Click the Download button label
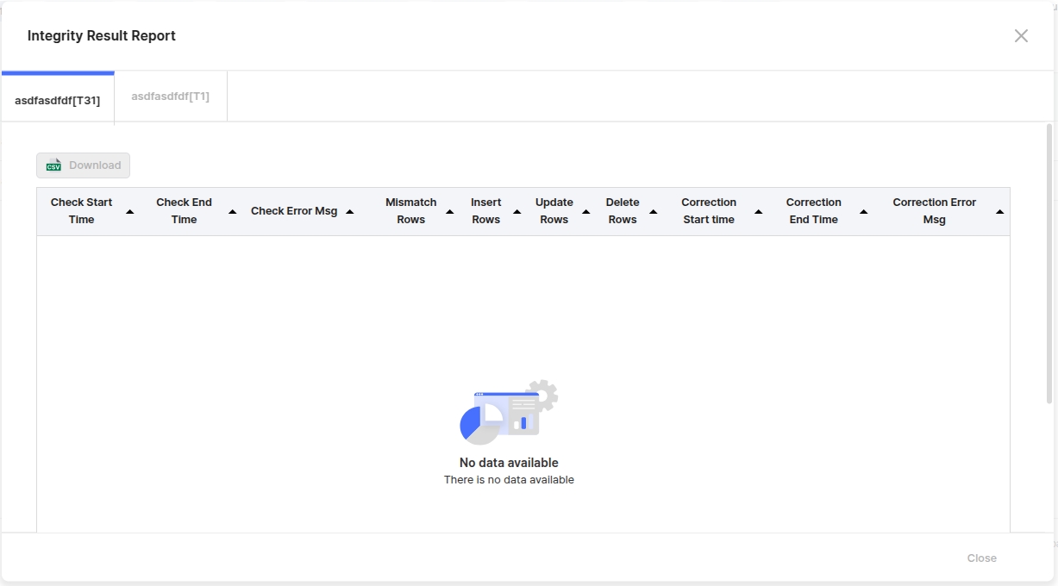This screenshot has height=586, width=1058. (95, 165)
